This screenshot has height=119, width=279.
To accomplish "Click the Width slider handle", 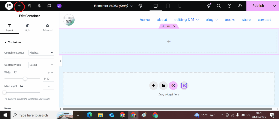I will pos(25,79).
